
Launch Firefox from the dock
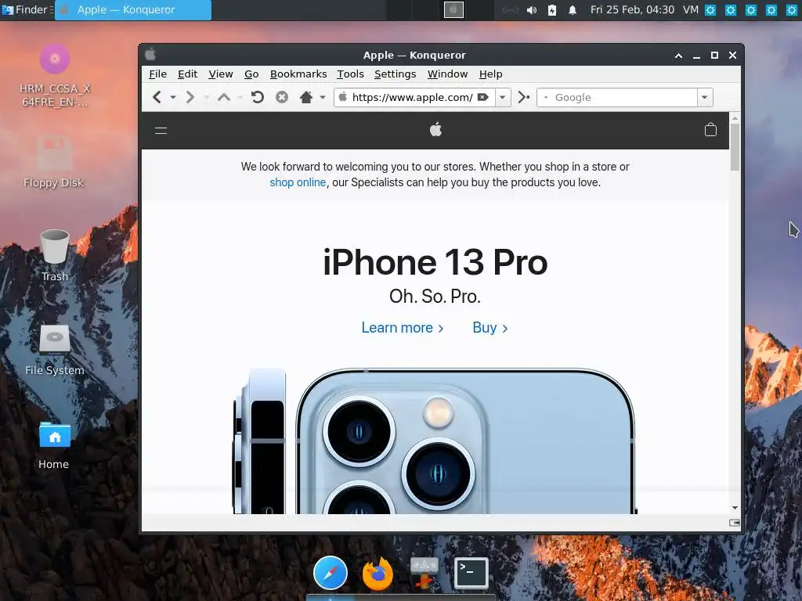click(378, 574)
